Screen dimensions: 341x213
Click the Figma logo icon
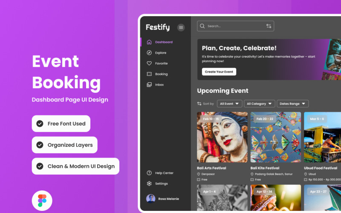42,201
